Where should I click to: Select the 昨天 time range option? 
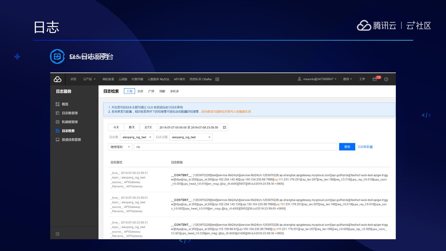132,127
